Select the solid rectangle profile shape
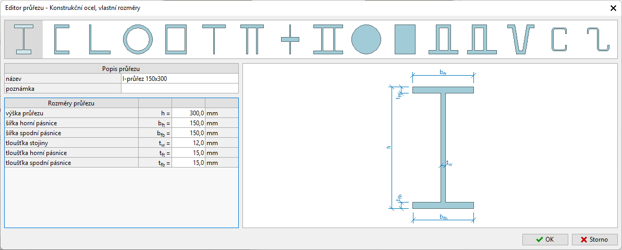 tap(405, 39)
